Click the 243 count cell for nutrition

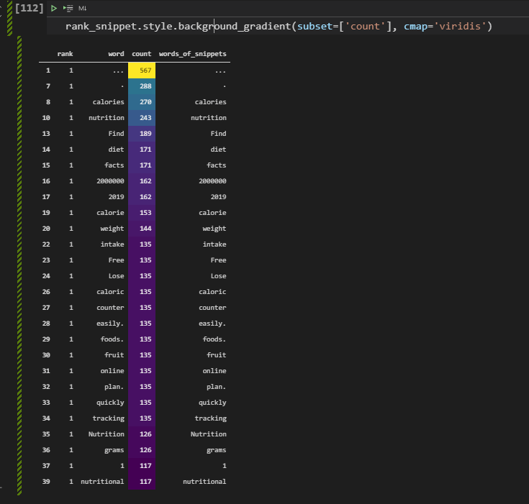coord(142,118)
